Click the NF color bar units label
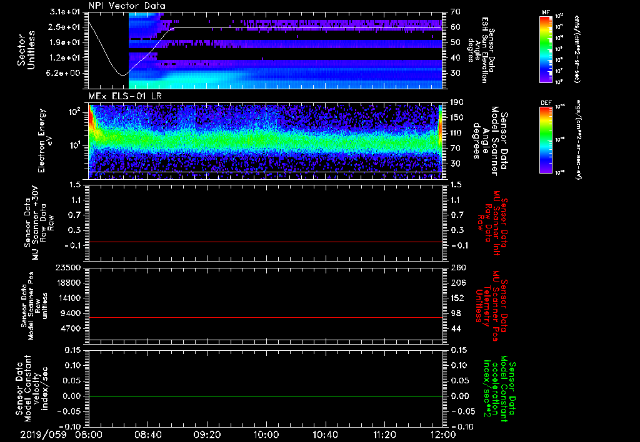This screenshot has width=640, height=442. click(x=577, y=49)
